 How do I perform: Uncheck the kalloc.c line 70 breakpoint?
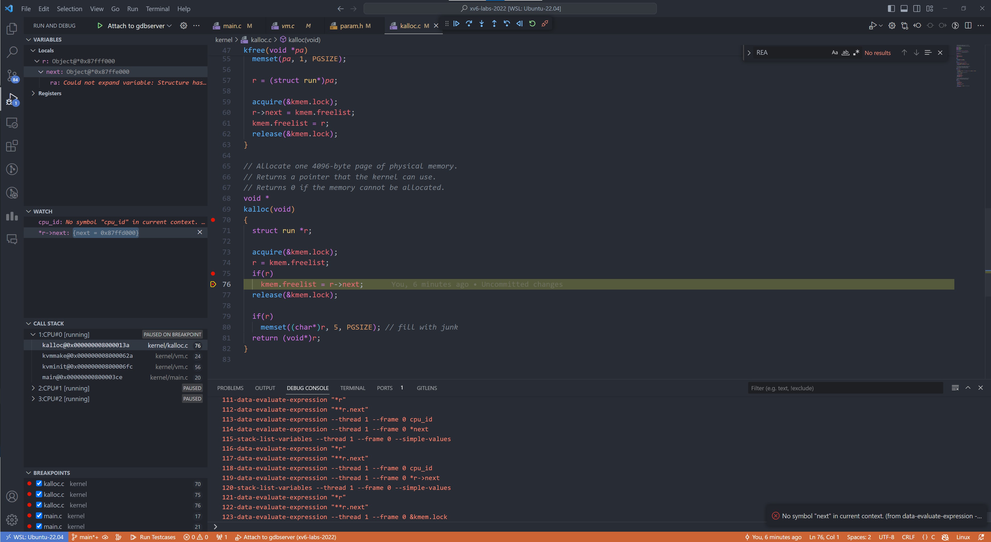tap(39, 483)
